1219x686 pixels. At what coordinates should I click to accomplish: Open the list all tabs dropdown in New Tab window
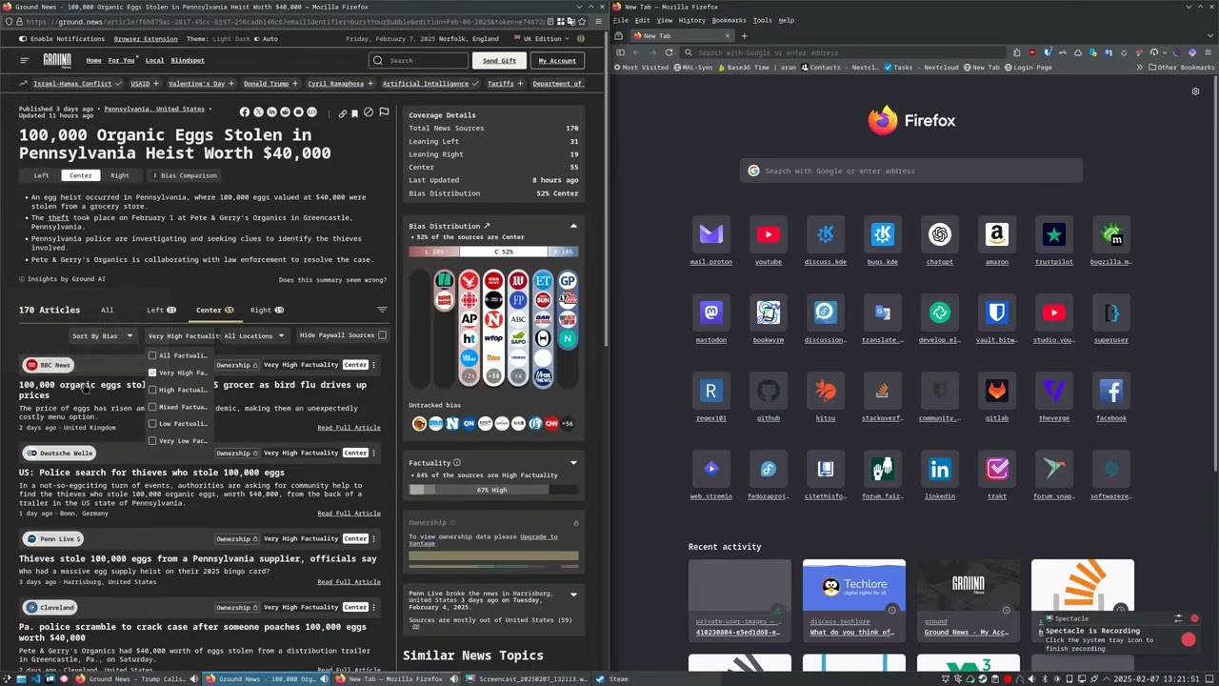click(x=1209, y=36)
